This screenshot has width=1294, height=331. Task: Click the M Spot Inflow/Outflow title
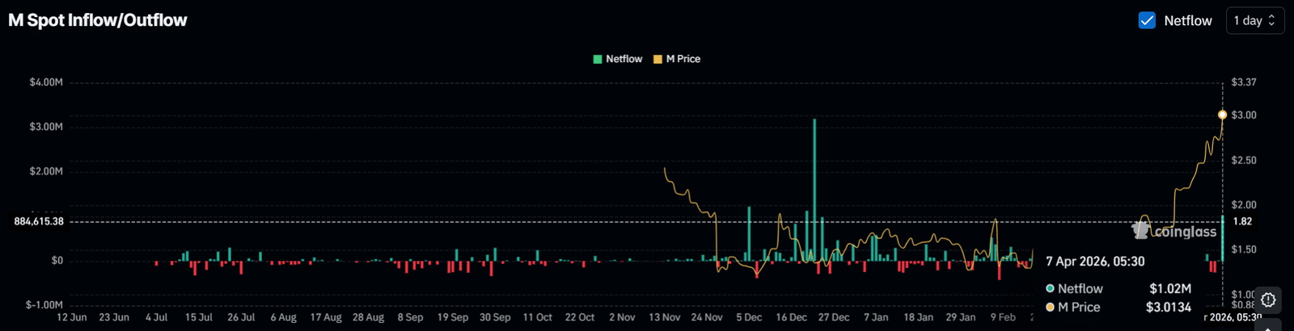click(x=98, y=20)
